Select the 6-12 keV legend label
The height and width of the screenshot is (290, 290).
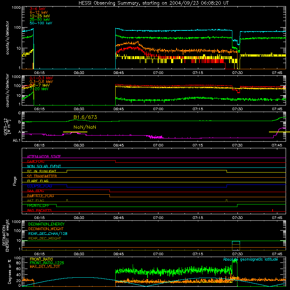39,12
